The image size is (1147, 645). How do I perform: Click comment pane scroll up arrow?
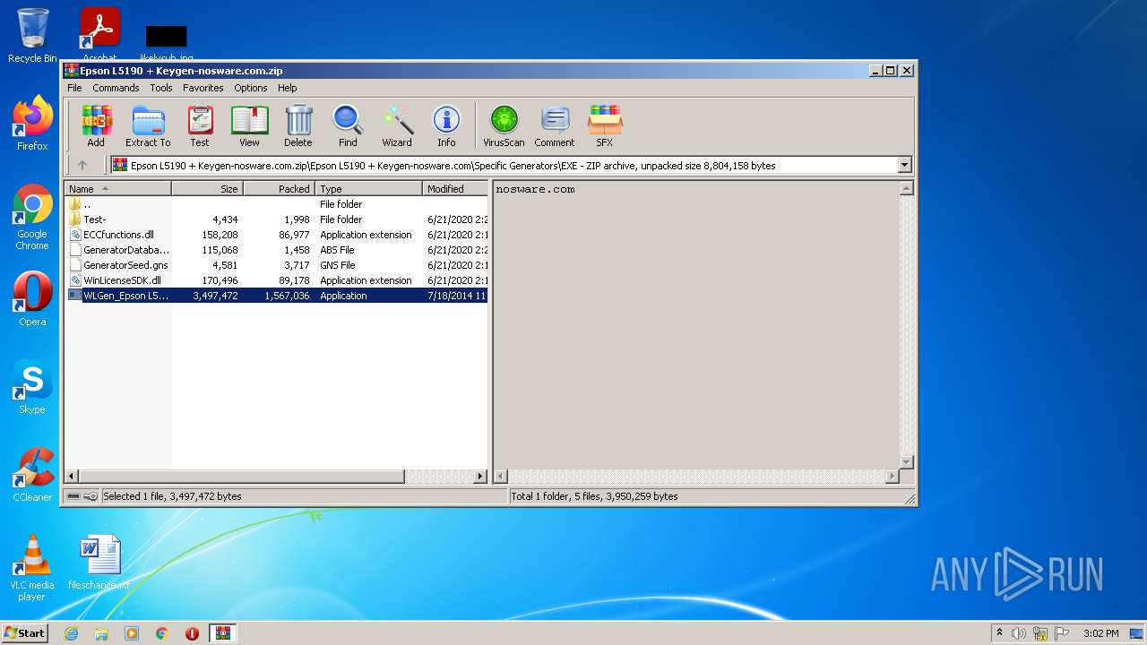(906, 188)
